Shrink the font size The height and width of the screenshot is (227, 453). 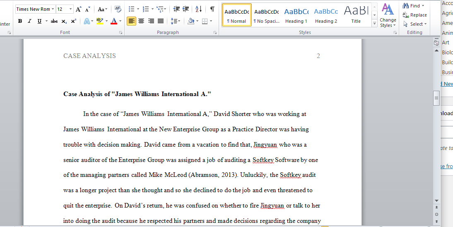pyautogui.click(x=88, y=9)
